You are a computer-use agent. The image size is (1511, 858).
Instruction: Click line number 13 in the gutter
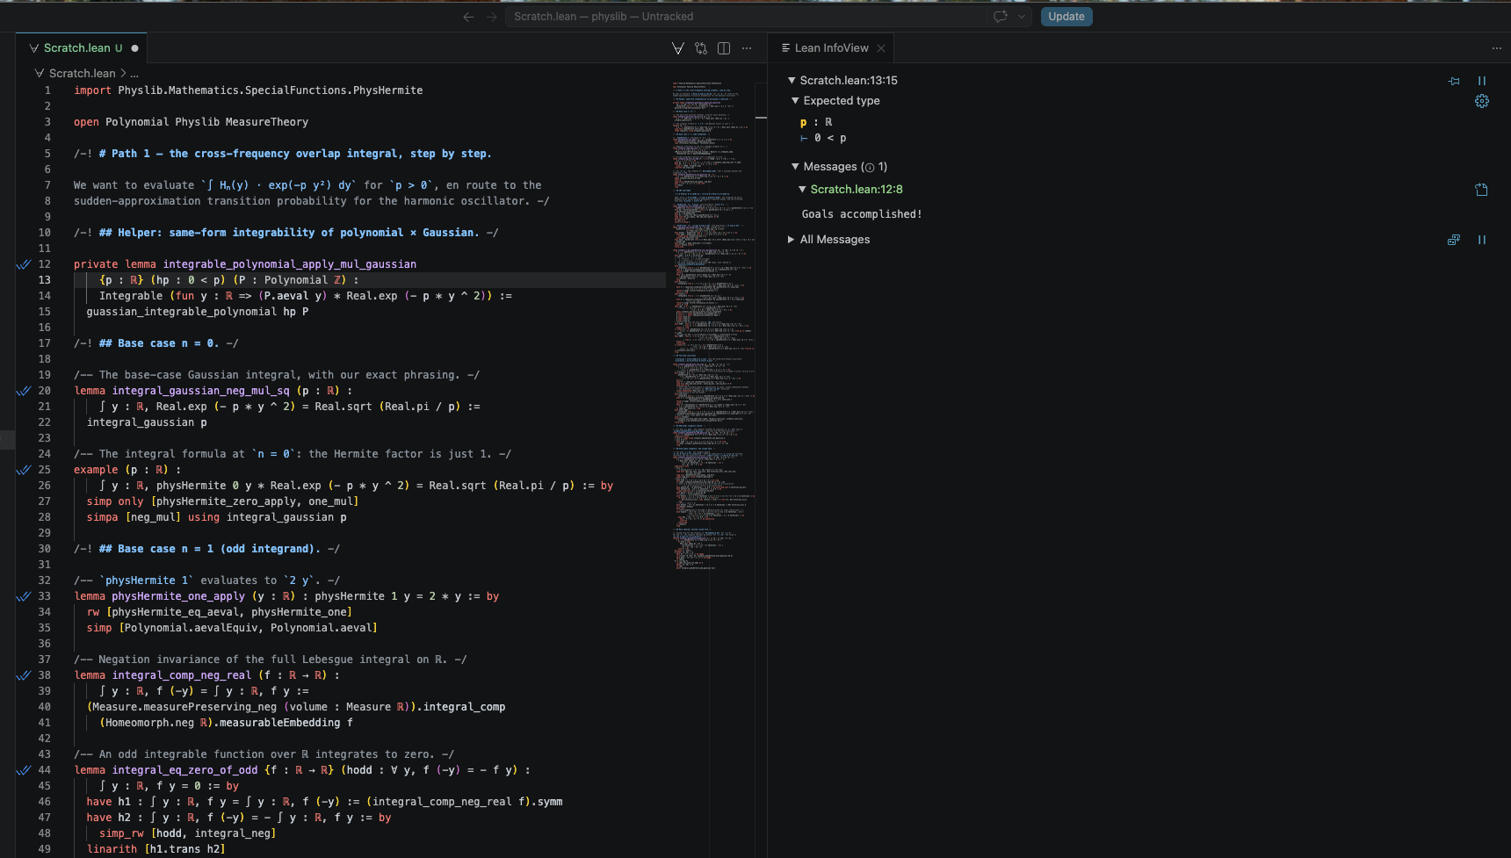pos(45,280)
